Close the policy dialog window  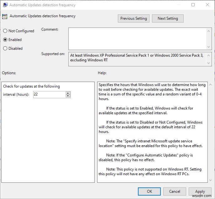207,5
